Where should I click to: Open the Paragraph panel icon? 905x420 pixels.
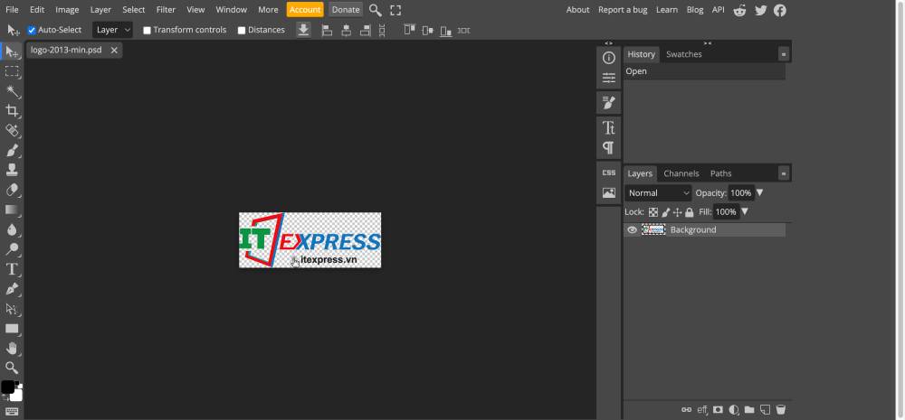click(608, 147)
